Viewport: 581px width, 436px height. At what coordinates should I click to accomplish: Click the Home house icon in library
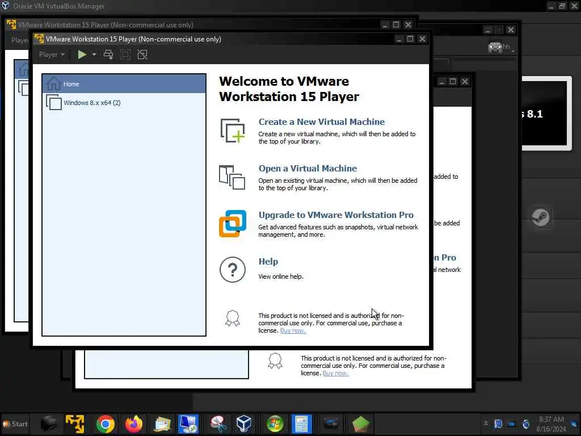[x=53, y=84]
